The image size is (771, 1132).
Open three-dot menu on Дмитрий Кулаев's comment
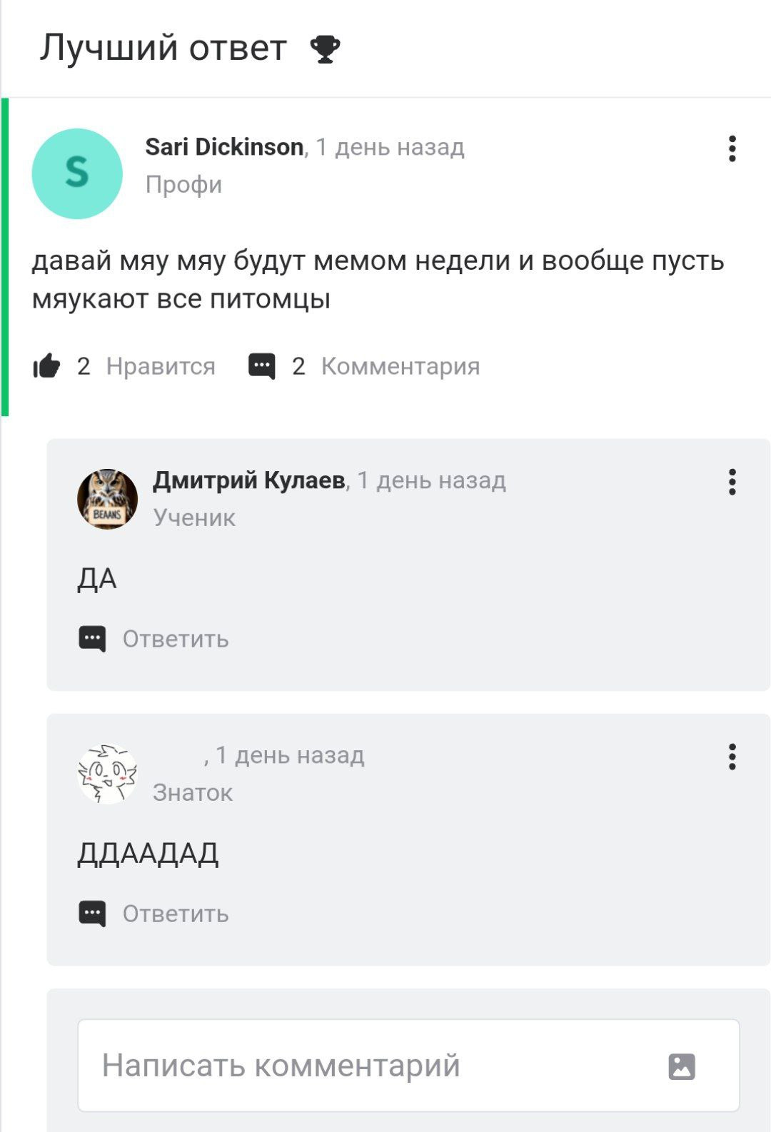pyautogui.click(x=732, y=482)
